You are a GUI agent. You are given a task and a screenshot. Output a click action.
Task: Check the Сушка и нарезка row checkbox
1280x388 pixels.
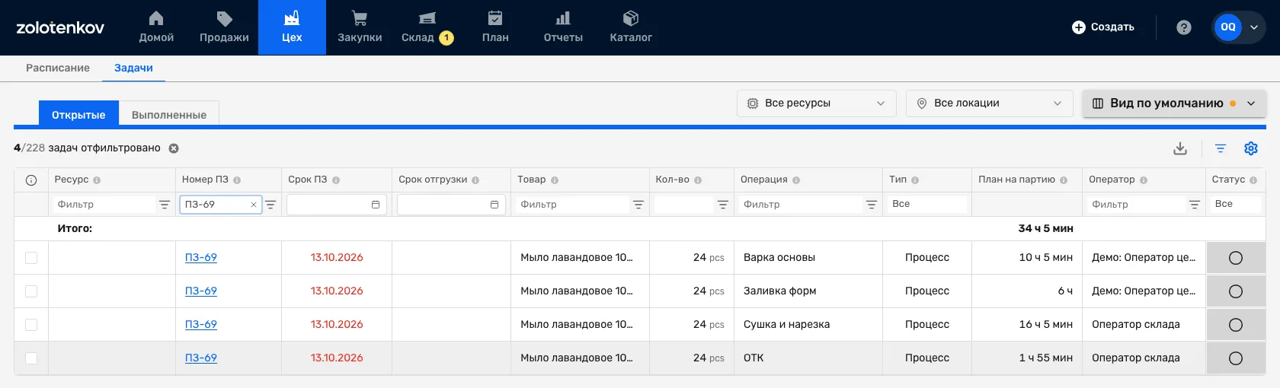coord(31,325)
